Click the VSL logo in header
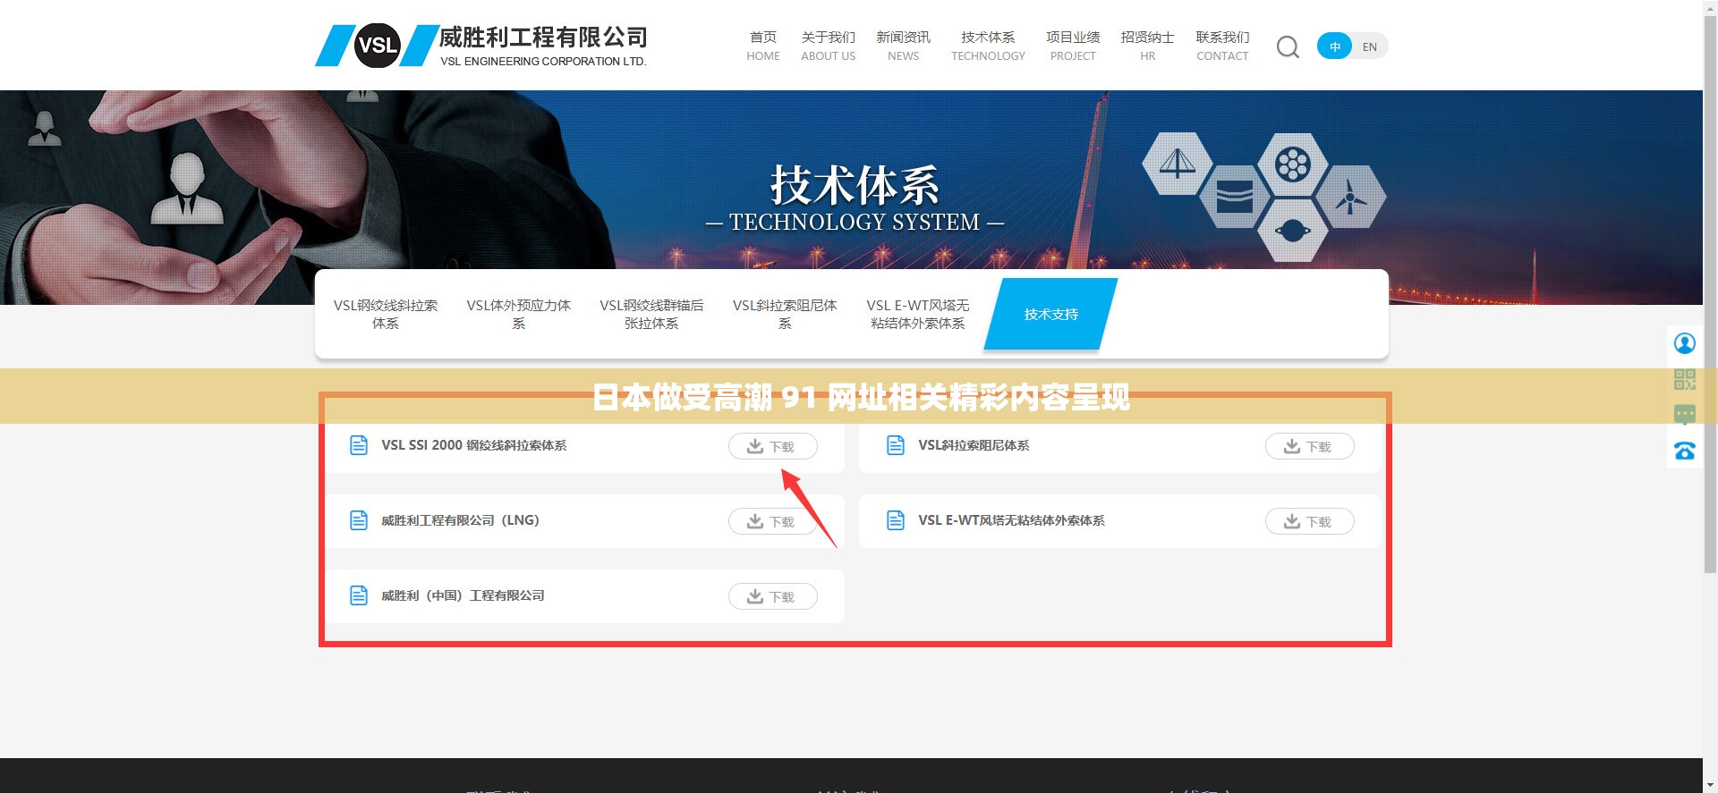This screenshot has height=793, width=1718. [377, 46]
